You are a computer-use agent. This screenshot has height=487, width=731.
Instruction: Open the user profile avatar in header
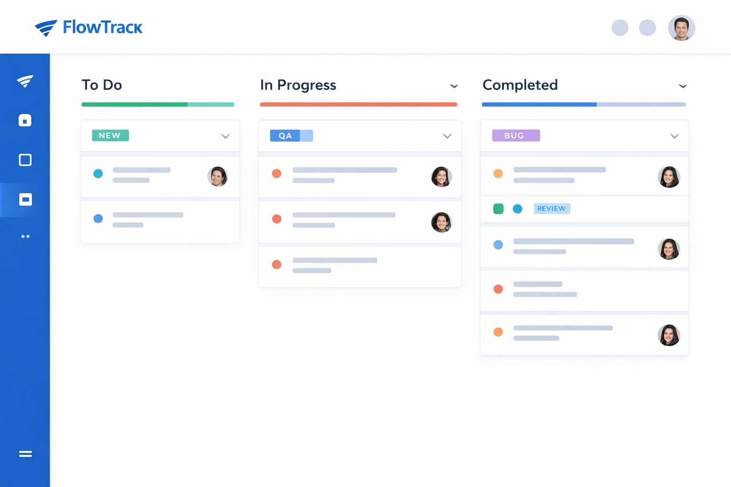pyautogui.click(x=681, y=28)
